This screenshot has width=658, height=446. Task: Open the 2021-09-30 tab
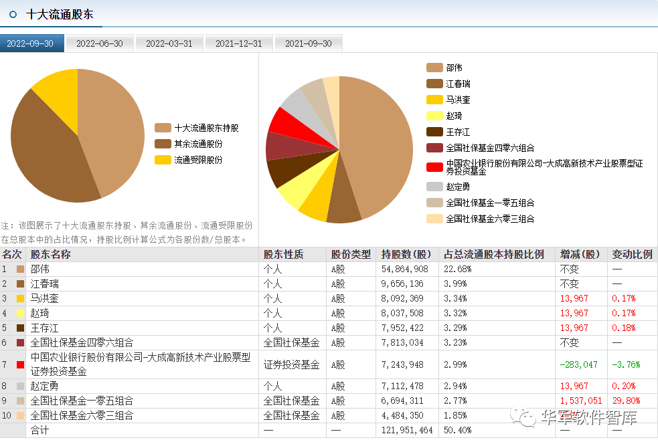pos(309,43)
